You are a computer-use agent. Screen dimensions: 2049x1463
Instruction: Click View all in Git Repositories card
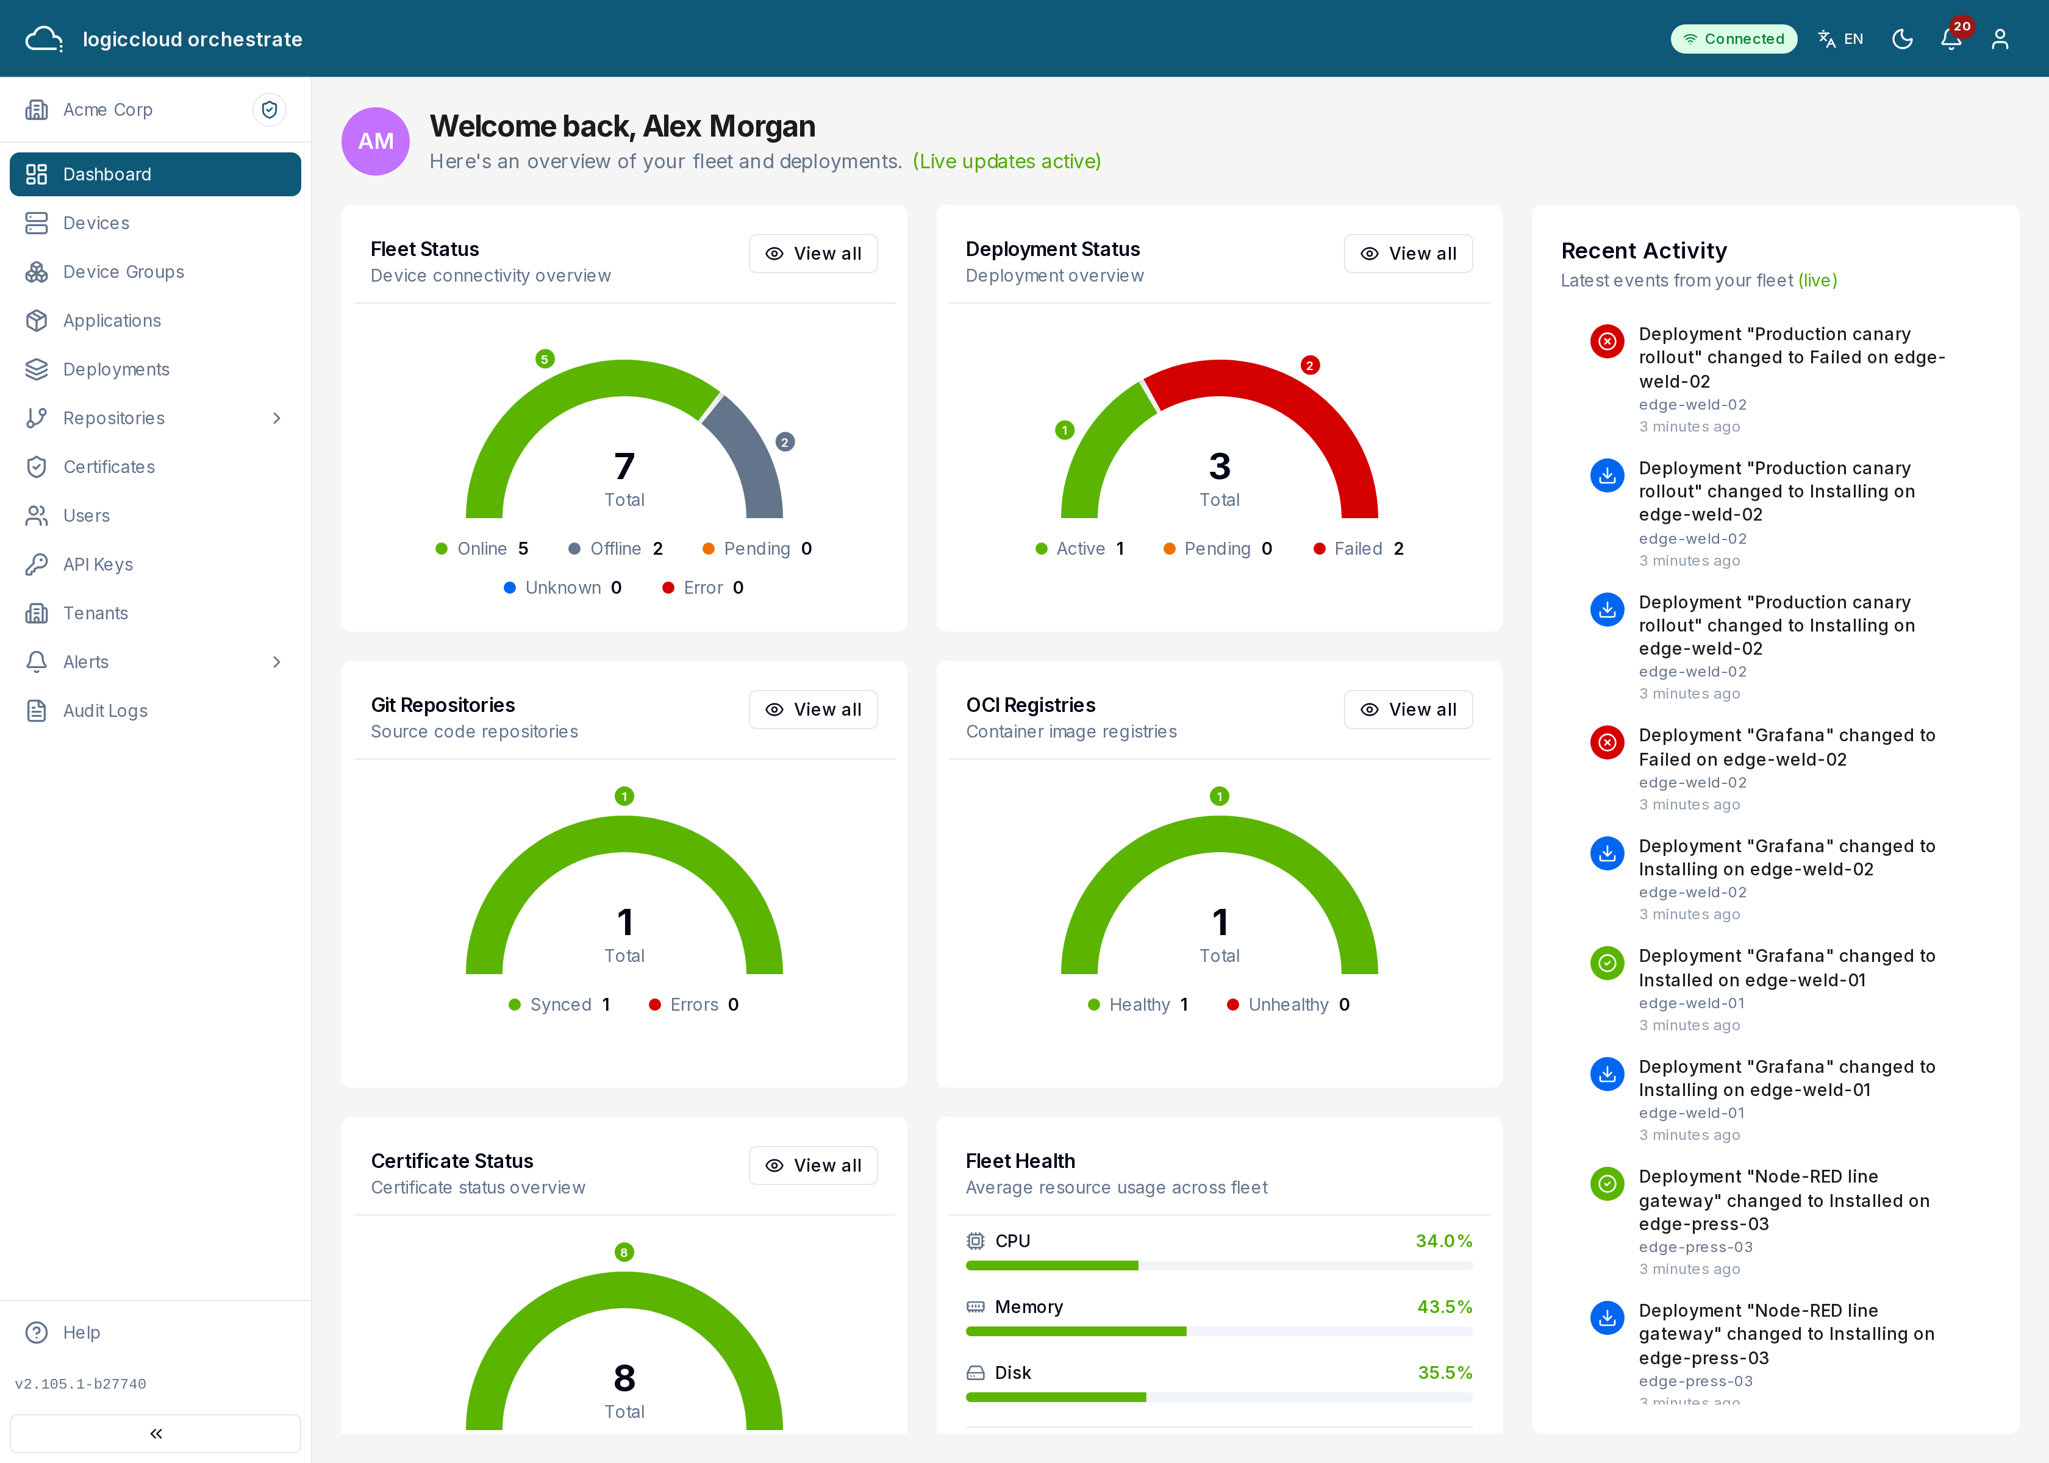pyautogui.click(x=813, y=710)
